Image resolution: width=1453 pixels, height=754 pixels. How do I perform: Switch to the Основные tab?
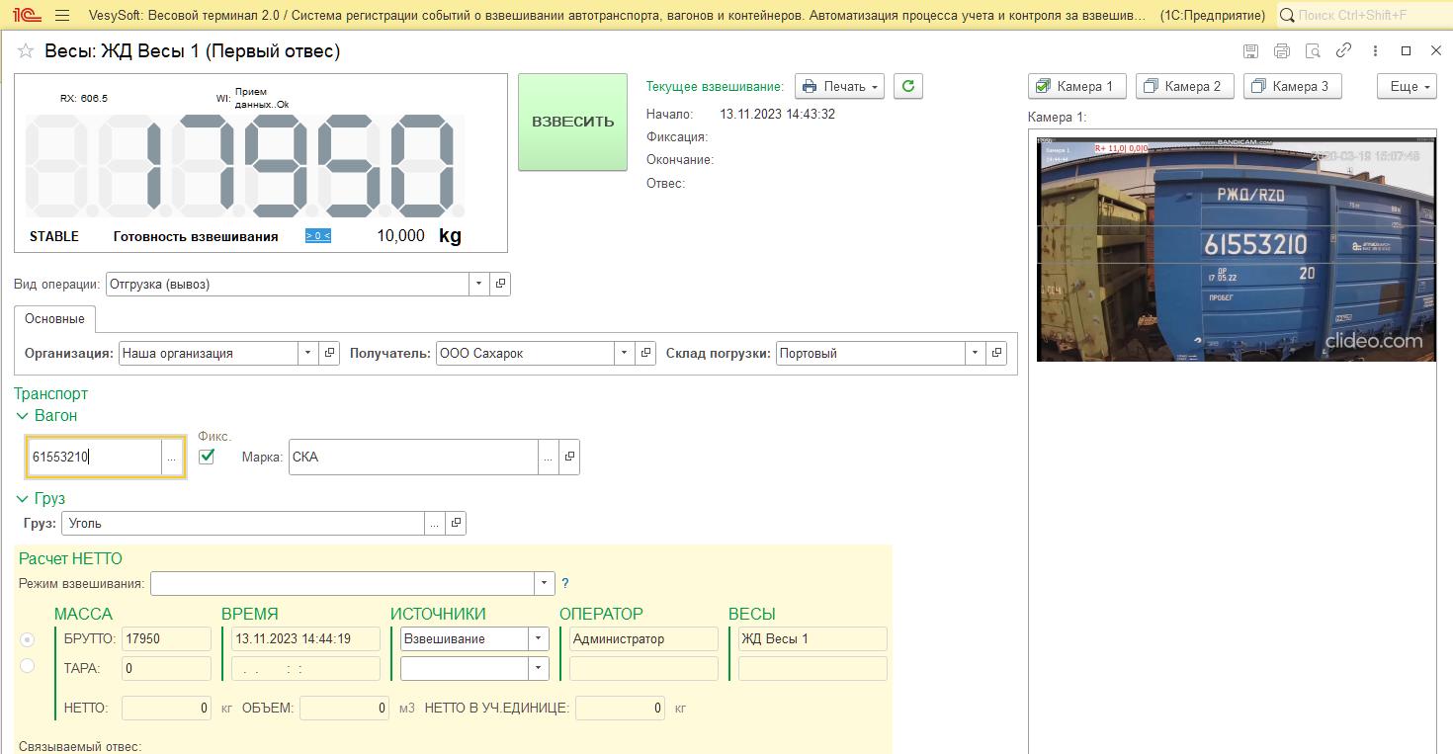click(x=54, y=319)
